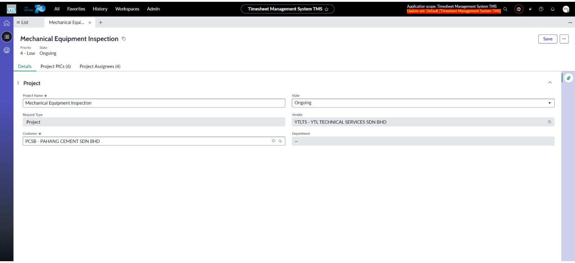Image resolution: width=575 pixels, height=263 pixels.
Task: Collapse the Project section chevron
Action: 550,83
